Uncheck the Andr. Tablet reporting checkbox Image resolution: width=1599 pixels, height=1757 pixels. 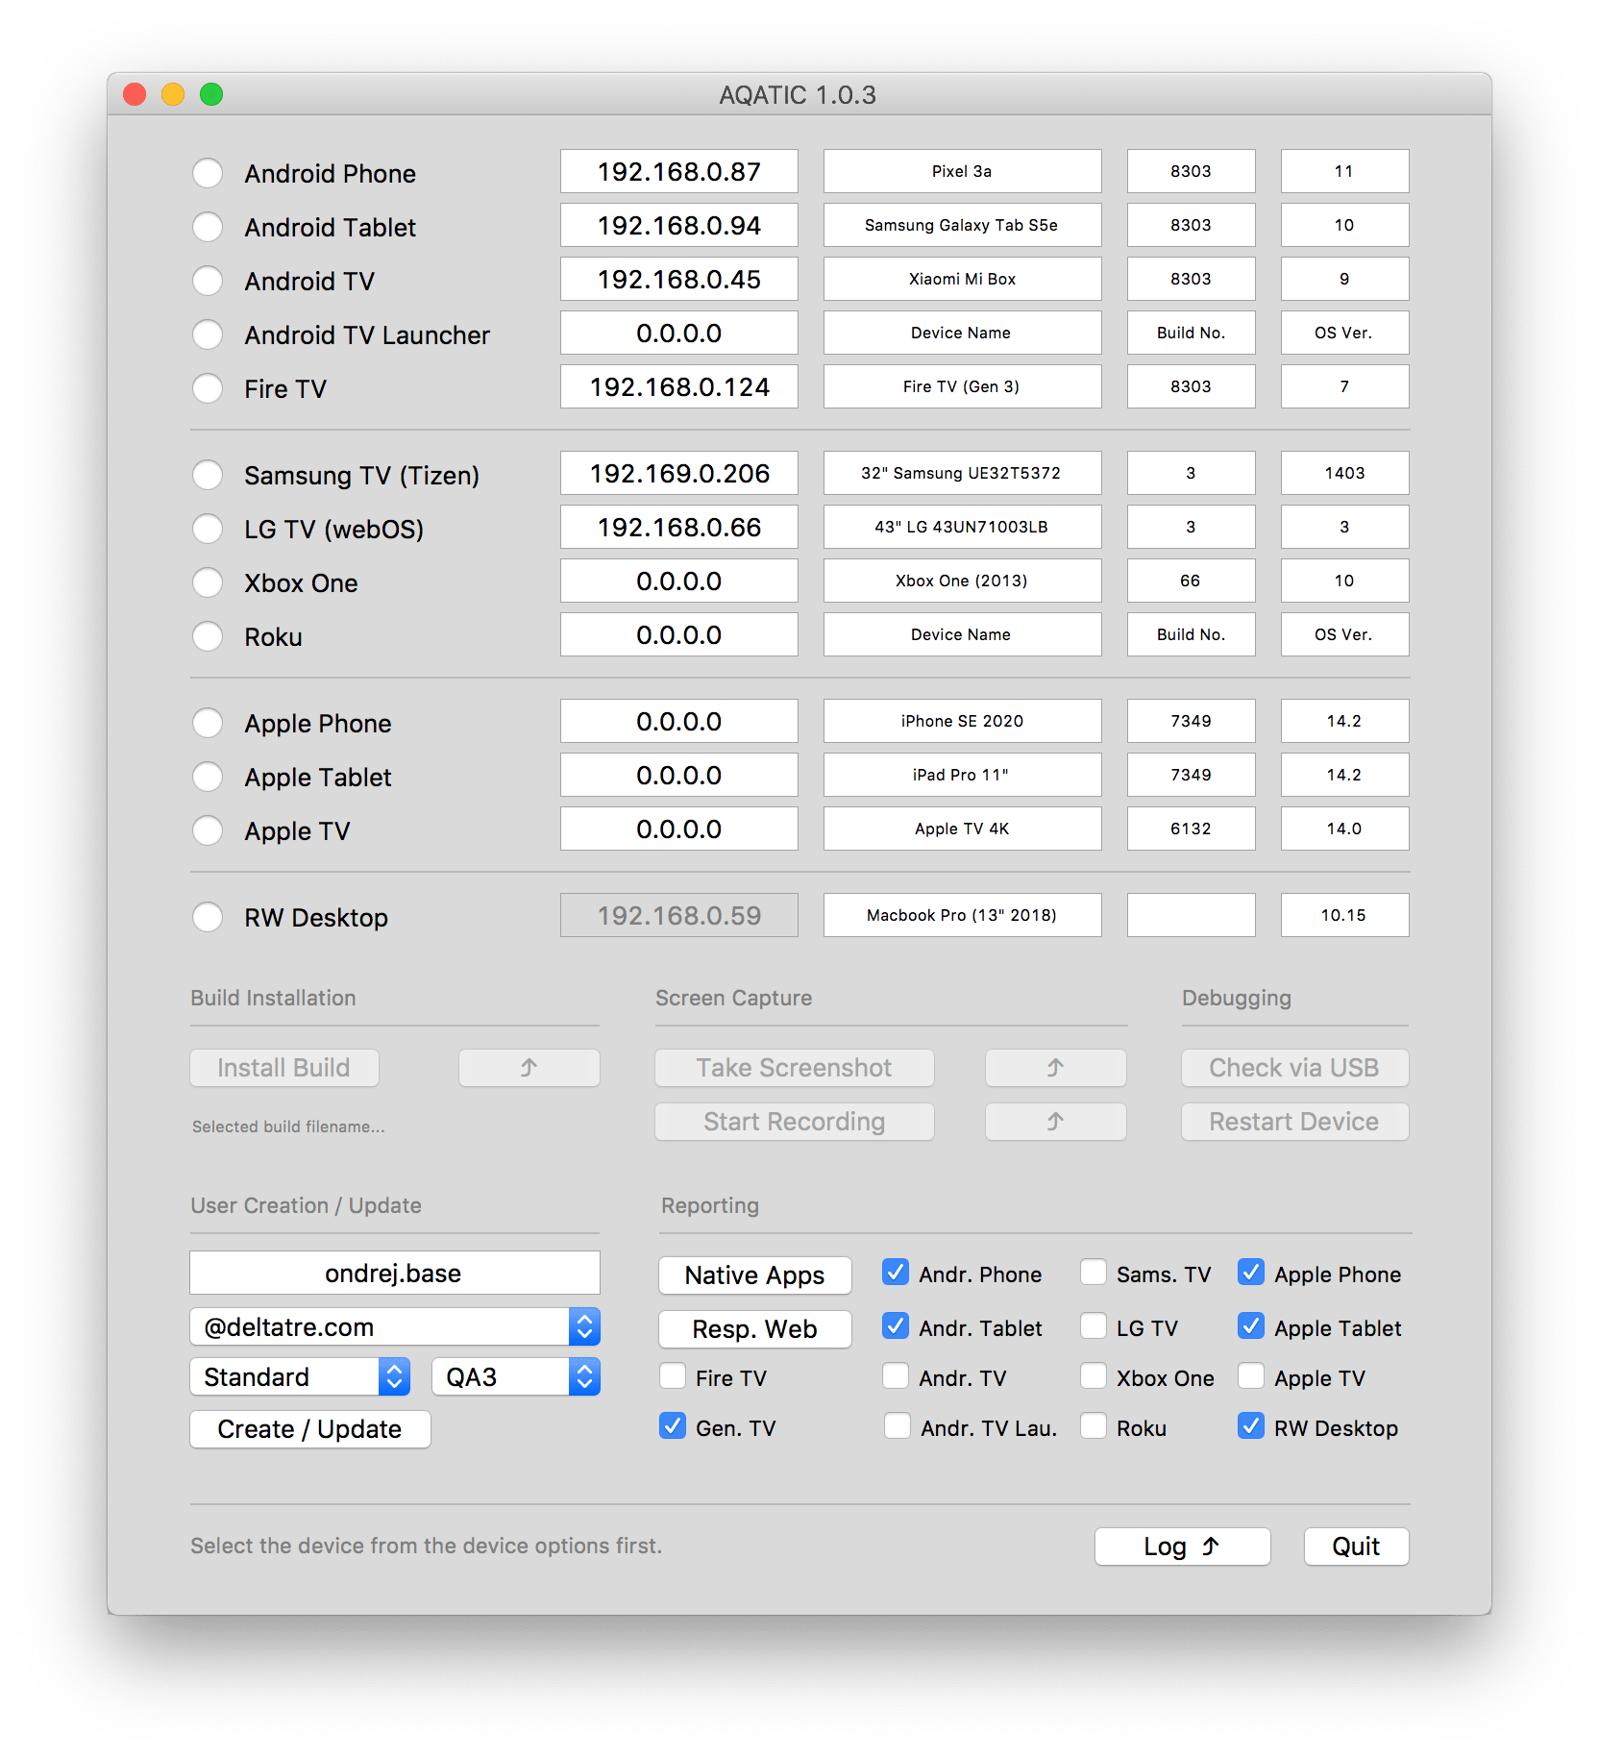click(x=896, y=1326)
